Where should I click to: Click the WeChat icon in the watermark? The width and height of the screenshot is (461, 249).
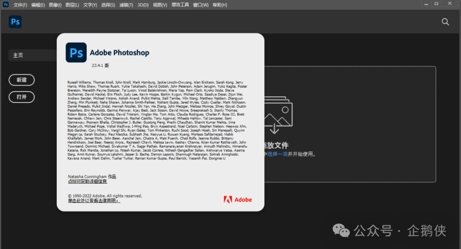(341, 230)
